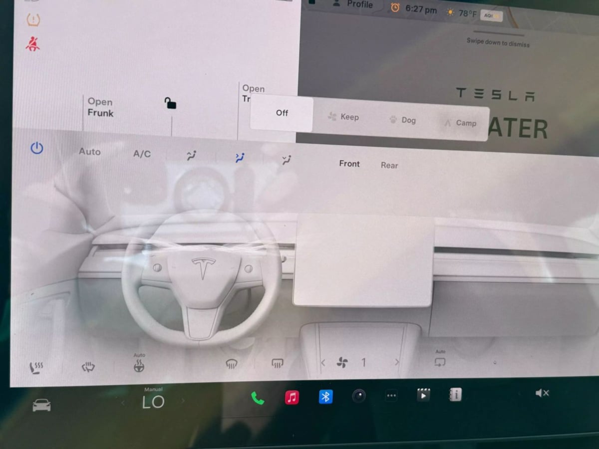Open the camera app in dock
This screenshot has height=449, width=599.
click(x=358, y=396)
